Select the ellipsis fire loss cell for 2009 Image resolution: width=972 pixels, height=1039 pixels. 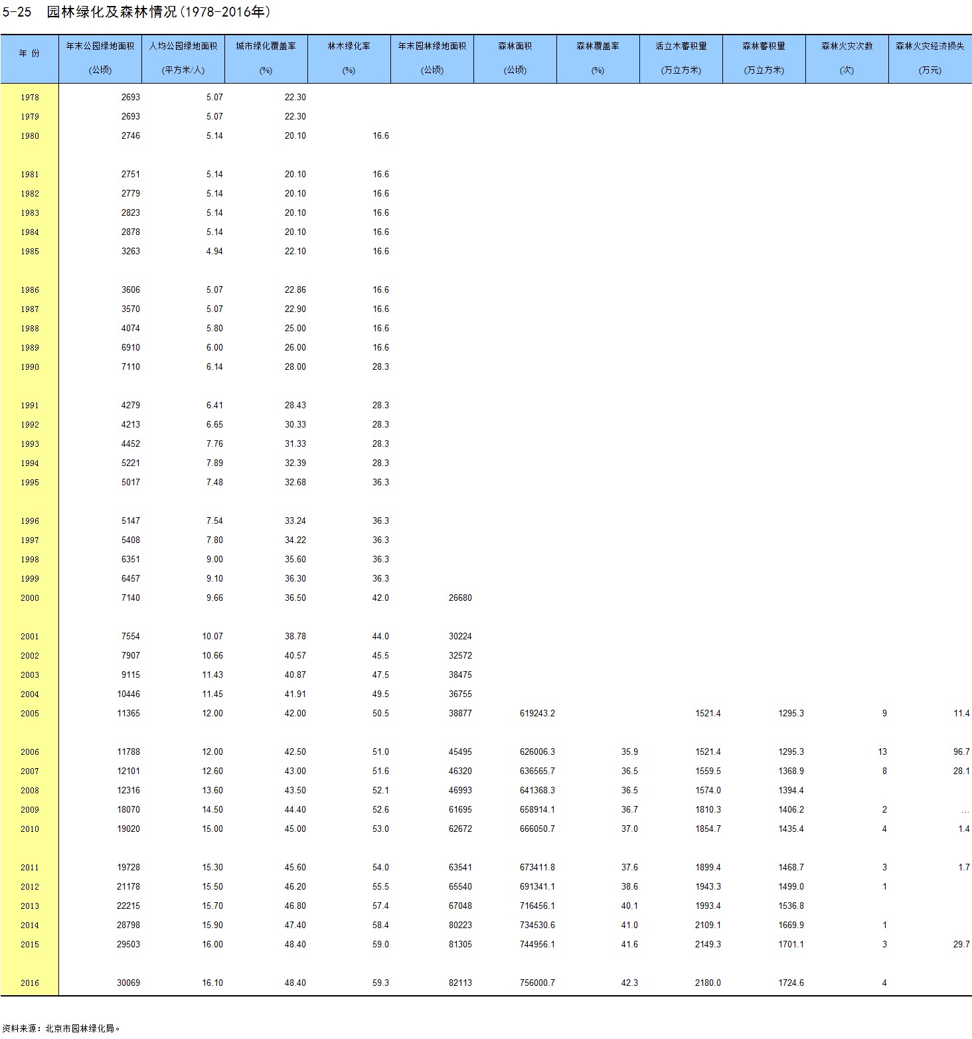coord(965,811)
